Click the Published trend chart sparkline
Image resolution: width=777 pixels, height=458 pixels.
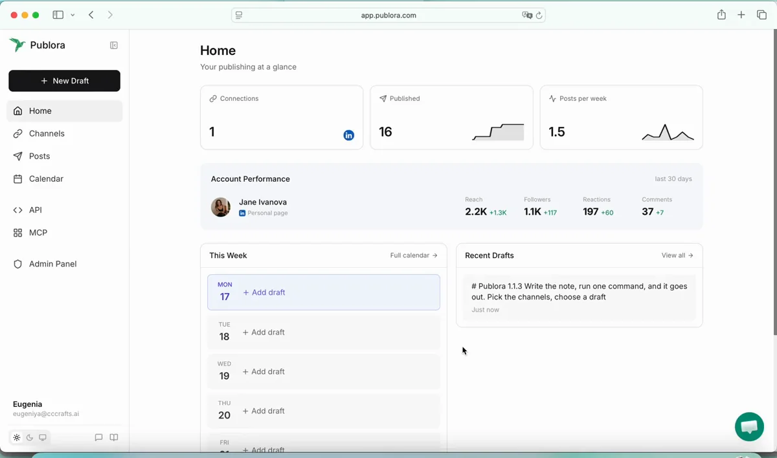(498, 132)
